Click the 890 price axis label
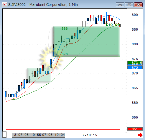The image size is (145, 140). (x=135, y=15)
